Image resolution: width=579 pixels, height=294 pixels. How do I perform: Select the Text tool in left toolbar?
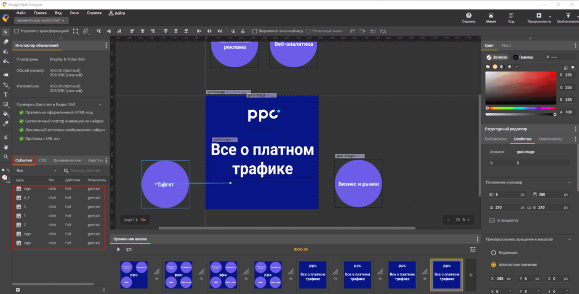coord(6,94)
